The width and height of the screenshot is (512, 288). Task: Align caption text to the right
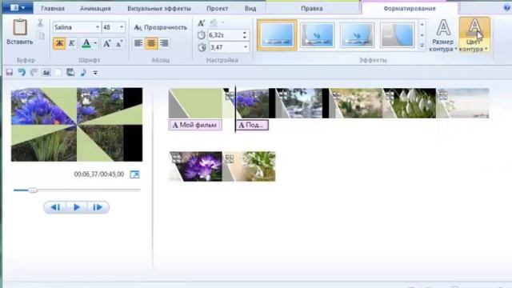point(164,43)
